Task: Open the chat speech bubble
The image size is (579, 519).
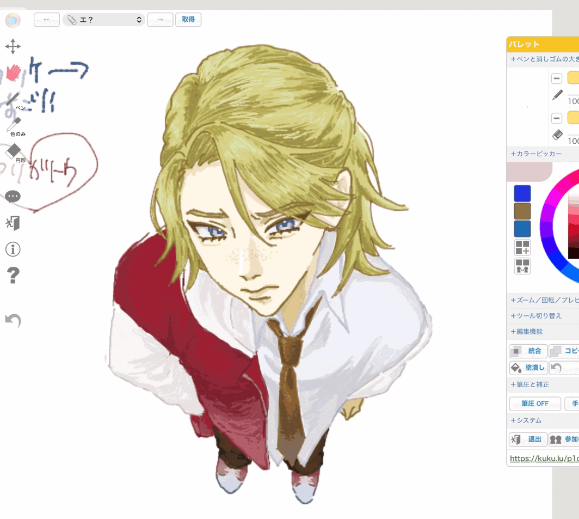Action: (x=13, y=196)
